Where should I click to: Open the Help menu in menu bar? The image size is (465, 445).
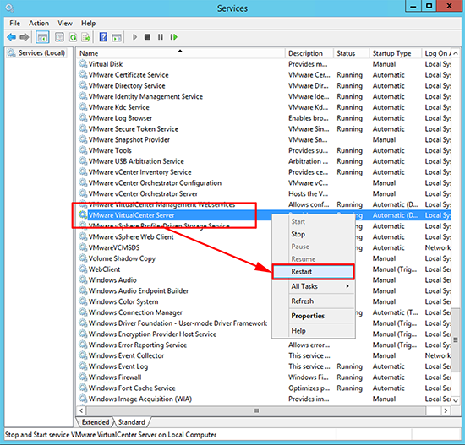pos(89,23)
